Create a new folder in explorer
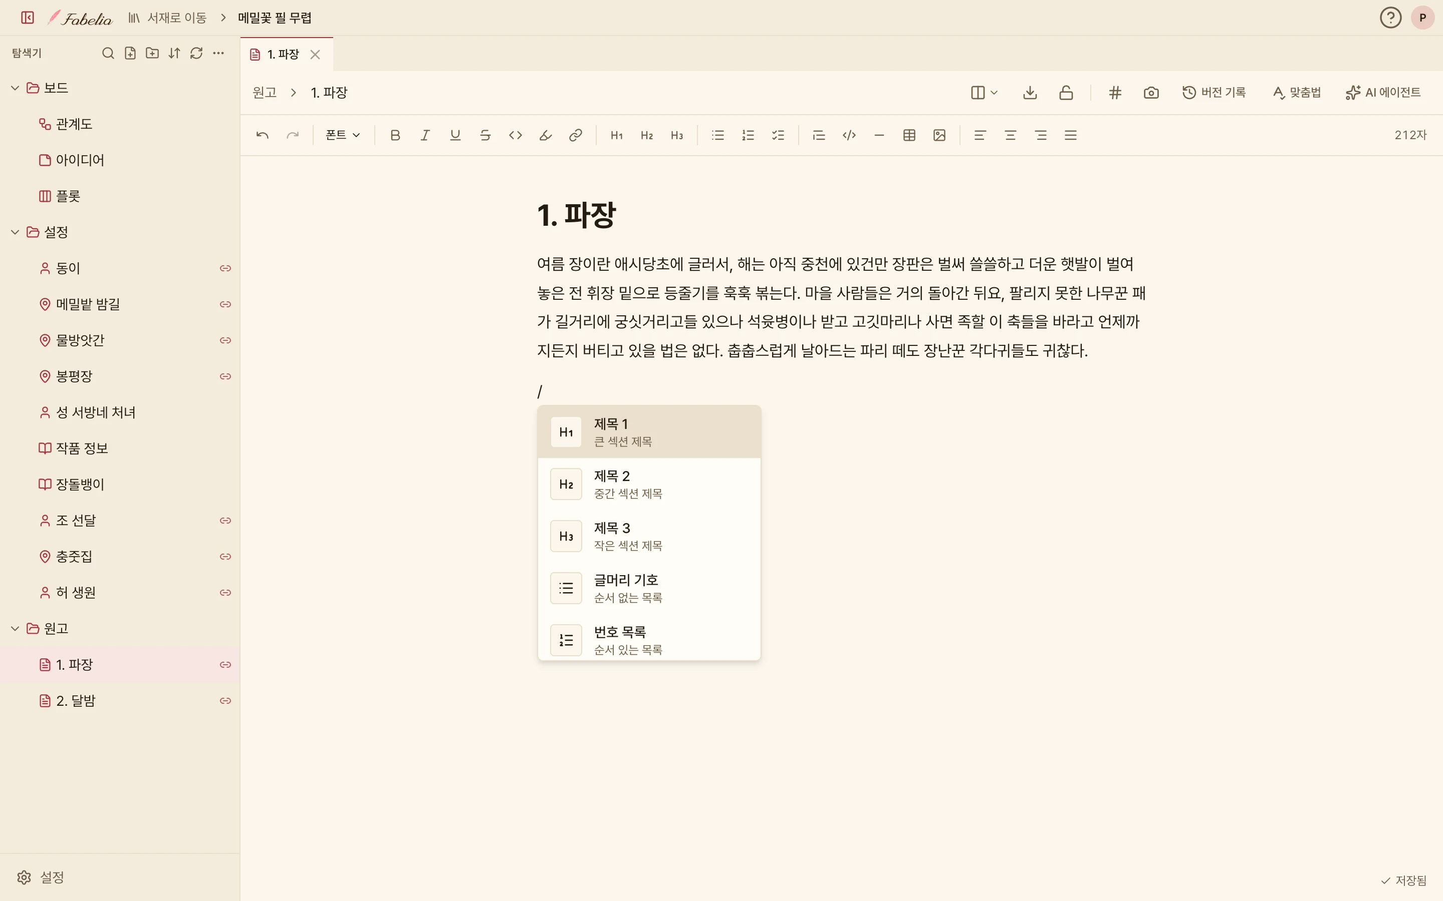Image resolution: width=1443 pixels, height=901 pixels. 152,53
